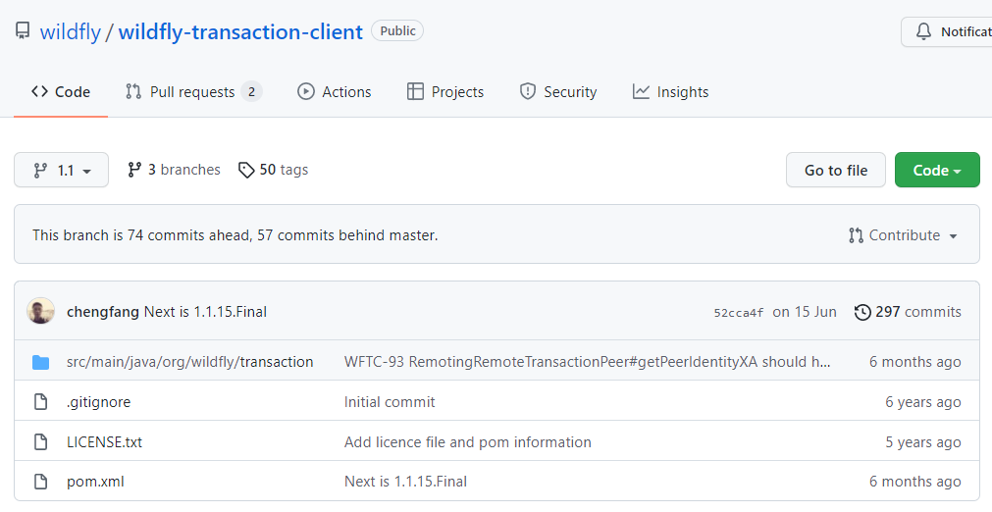The height and width of the screenshot is (512, 992).
Task: Switch to the Pull requests tab
Action: 193,92
